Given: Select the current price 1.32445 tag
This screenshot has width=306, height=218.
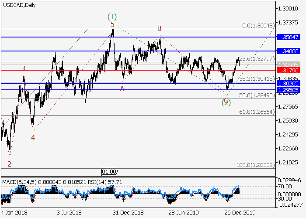Looking at the screenshot, I should click(x=291, y=64).
